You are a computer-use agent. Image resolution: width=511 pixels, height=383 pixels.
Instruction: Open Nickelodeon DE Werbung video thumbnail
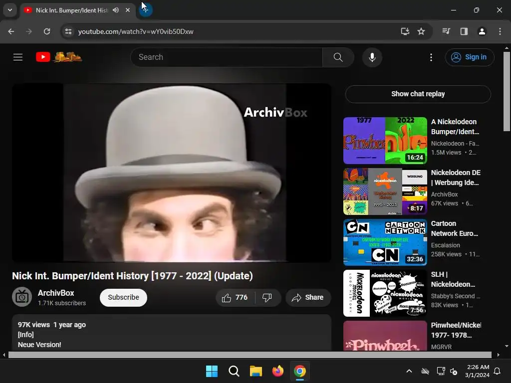pos(385,191)
